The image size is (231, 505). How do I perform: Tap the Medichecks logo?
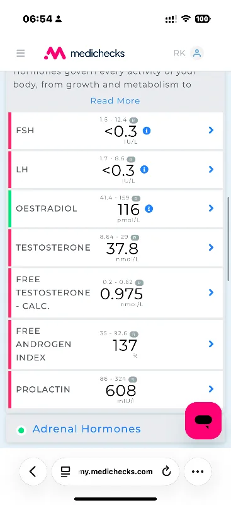point(84,53)
